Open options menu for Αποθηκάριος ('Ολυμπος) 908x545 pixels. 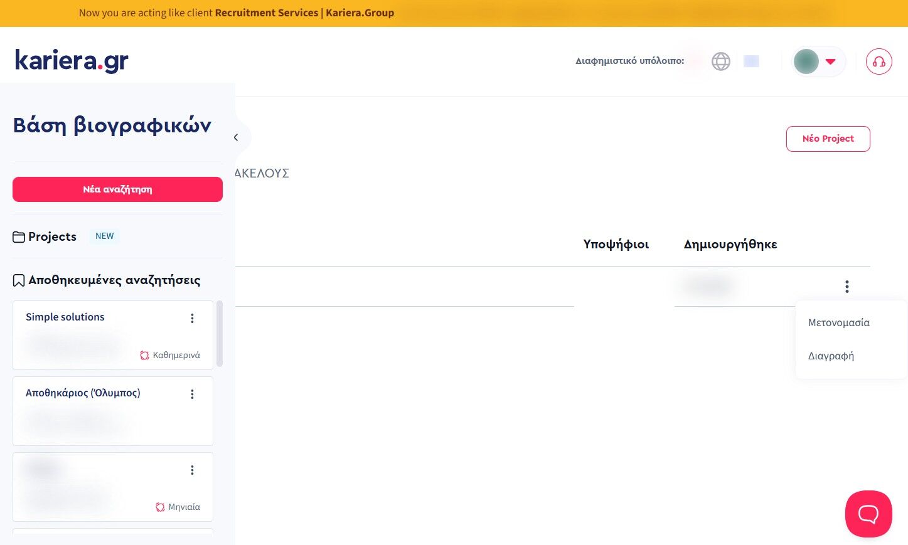(192, 394)
